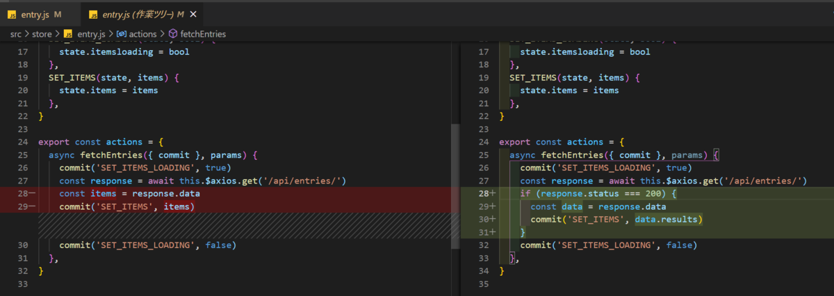Click the JS icon in the breadcrumb
834x296 pixels.
click(68, 33)
